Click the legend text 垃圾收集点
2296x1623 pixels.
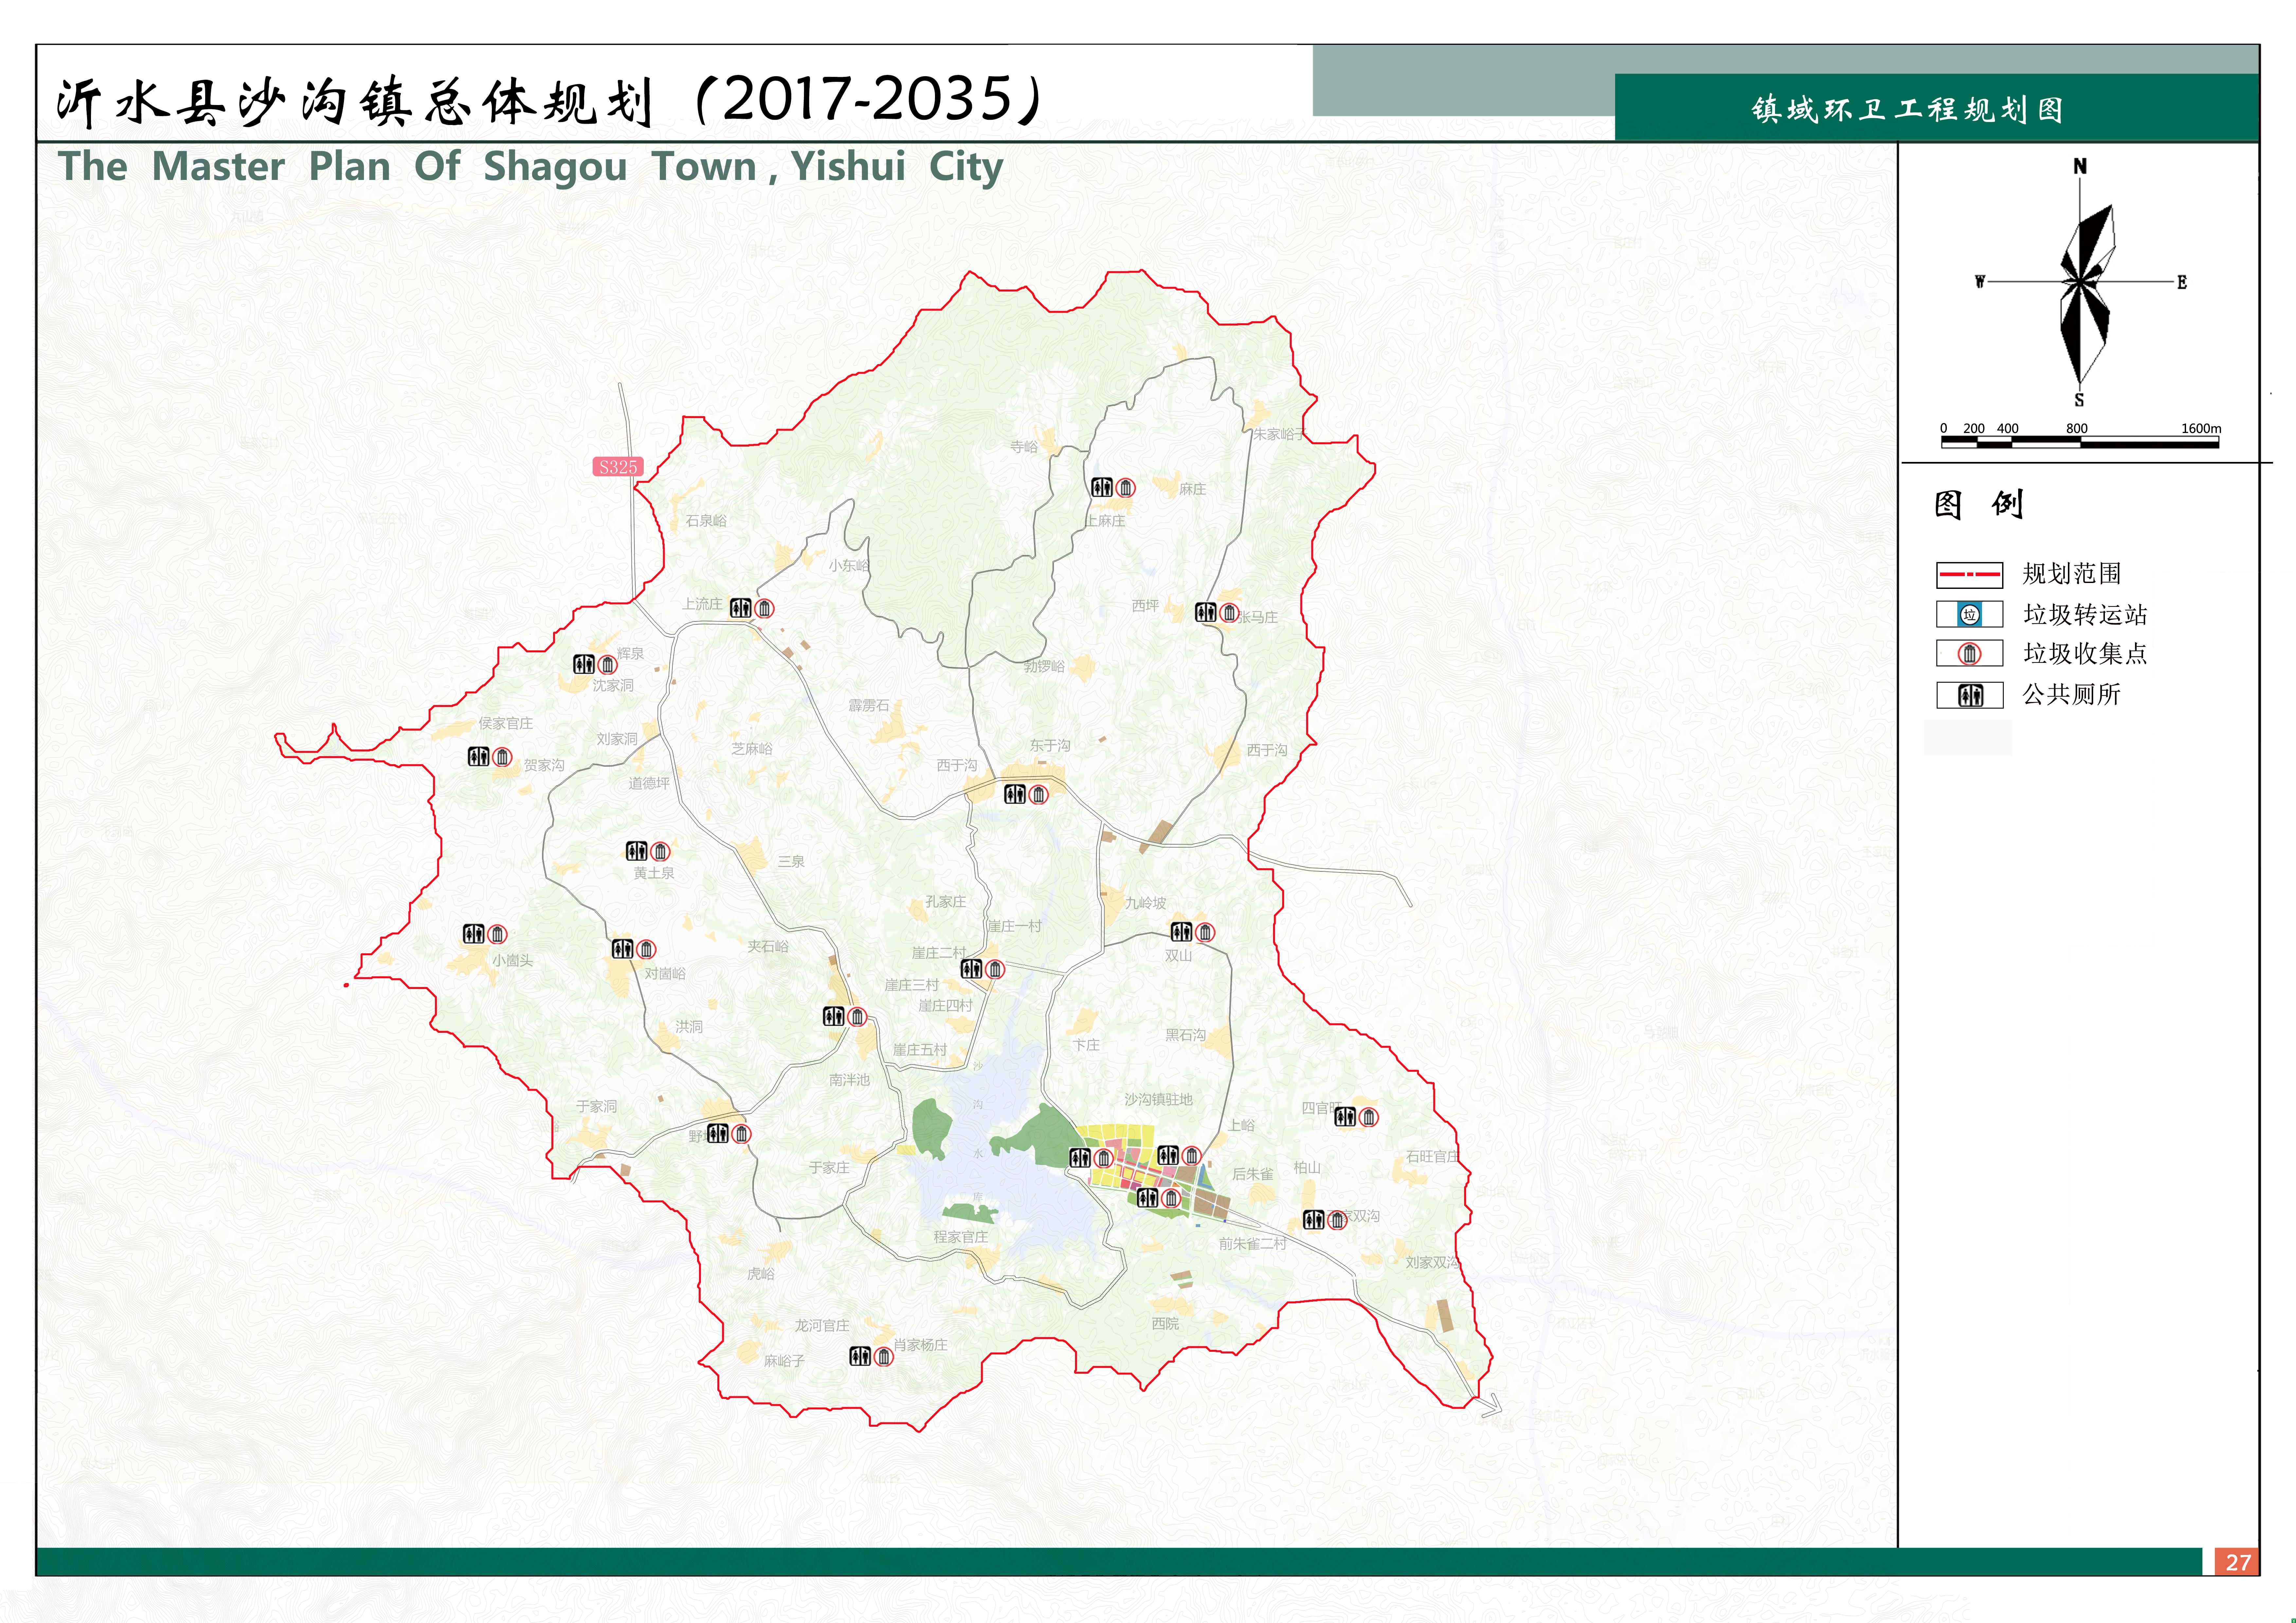[x=2085, y=654]
